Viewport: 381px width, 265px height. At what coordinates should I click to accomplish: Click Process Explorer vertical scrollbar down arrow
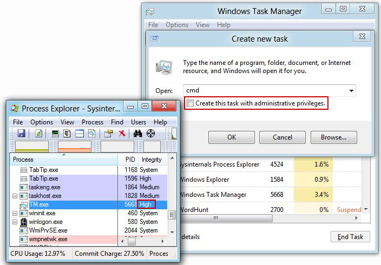(x=172, y=232)
